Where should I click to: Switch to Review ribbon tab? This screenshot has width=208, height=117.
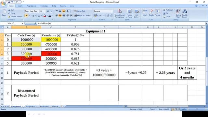tap(63, 6)
